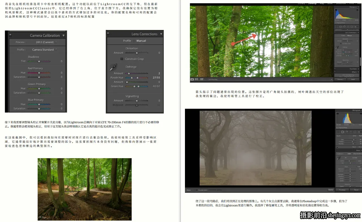Click Vignetting Amount slider in enlarged panel

(x=137, y=101)
